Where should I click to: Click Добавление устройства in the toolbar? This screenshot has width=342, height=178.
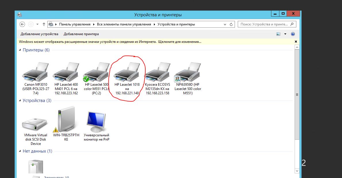tap(39, 34)
